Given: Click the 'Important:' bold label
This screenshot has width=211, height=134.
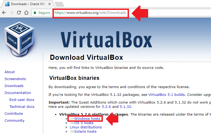Looking at the screenshot, I should 59,102.
